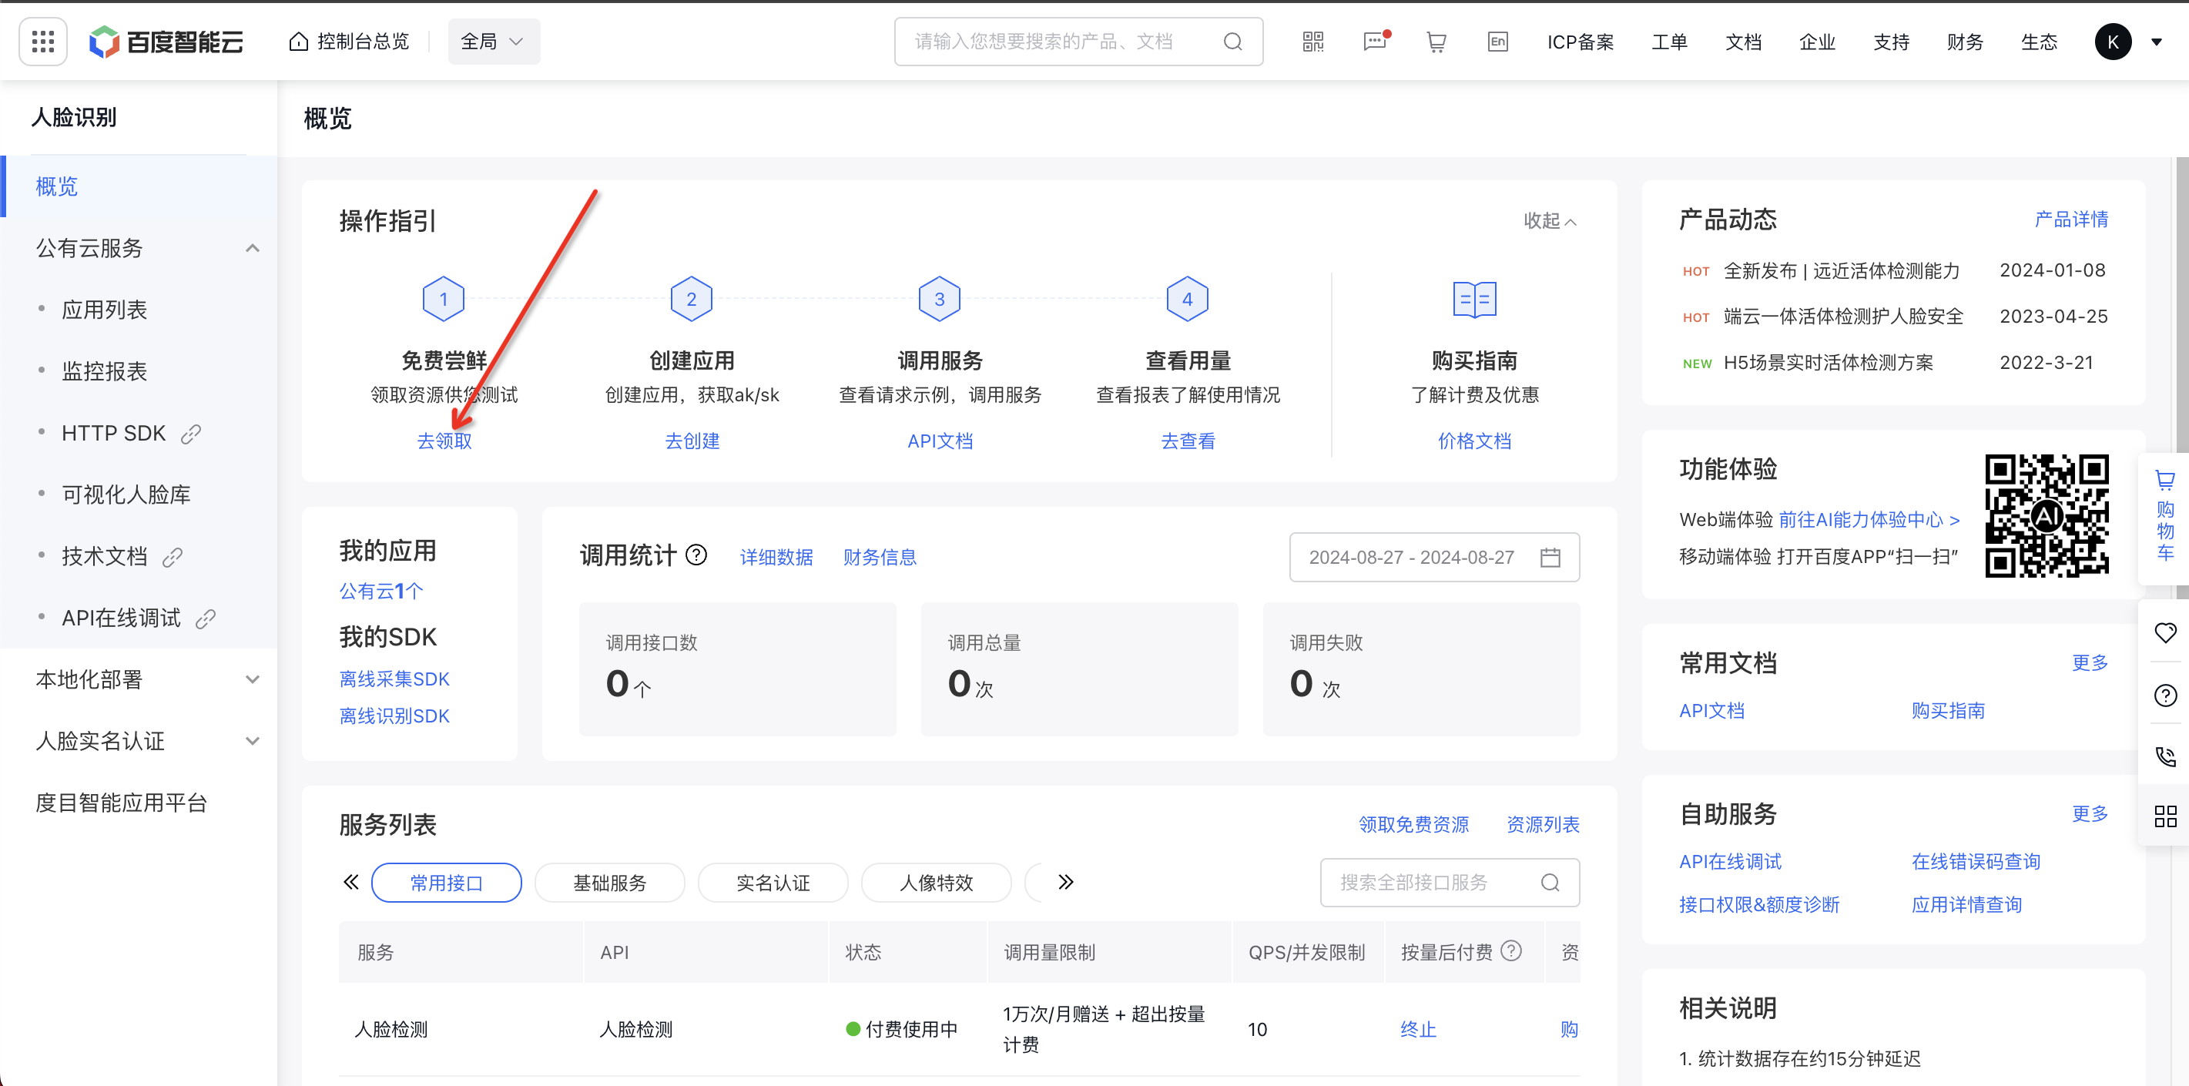Click the 去领取 link under 免费尝鲜

[x=444, y=441]
